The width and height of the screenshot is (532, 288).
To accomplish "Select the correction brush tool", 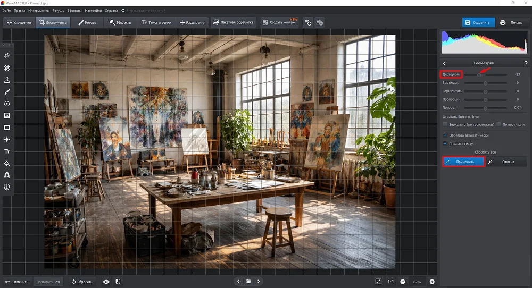I will pyautogui.click(x=7, y=92).
